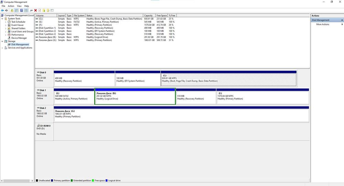
Task: Click the folder with magnifier toolbar icon
Action: [48, 10]
